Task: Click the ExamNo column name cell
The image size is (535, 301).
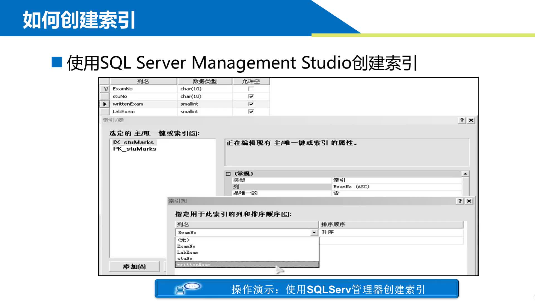Action: tap(143, 89)
